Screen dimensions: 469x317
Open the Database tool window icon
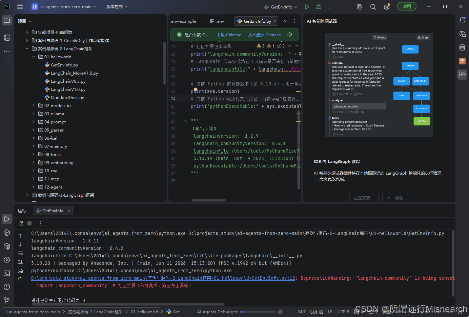pos(462,47)
